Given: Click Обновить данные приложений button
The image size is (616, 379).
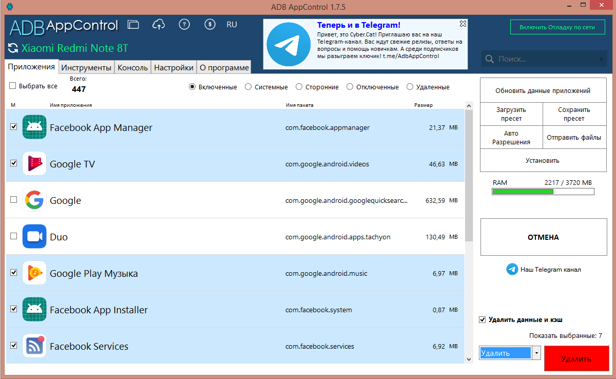Looking at the screenshot, I should 543,90.
